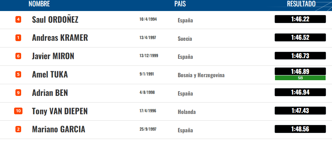
Task: Click bib number 2 badge beside Mariano Garcia
Action: tap(18, 129)
